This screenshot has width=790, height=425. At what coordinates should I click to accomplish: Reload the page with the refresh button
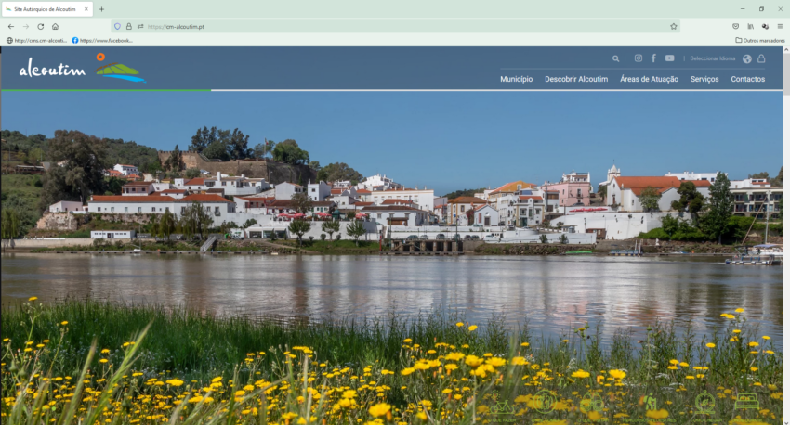point(40,27)
